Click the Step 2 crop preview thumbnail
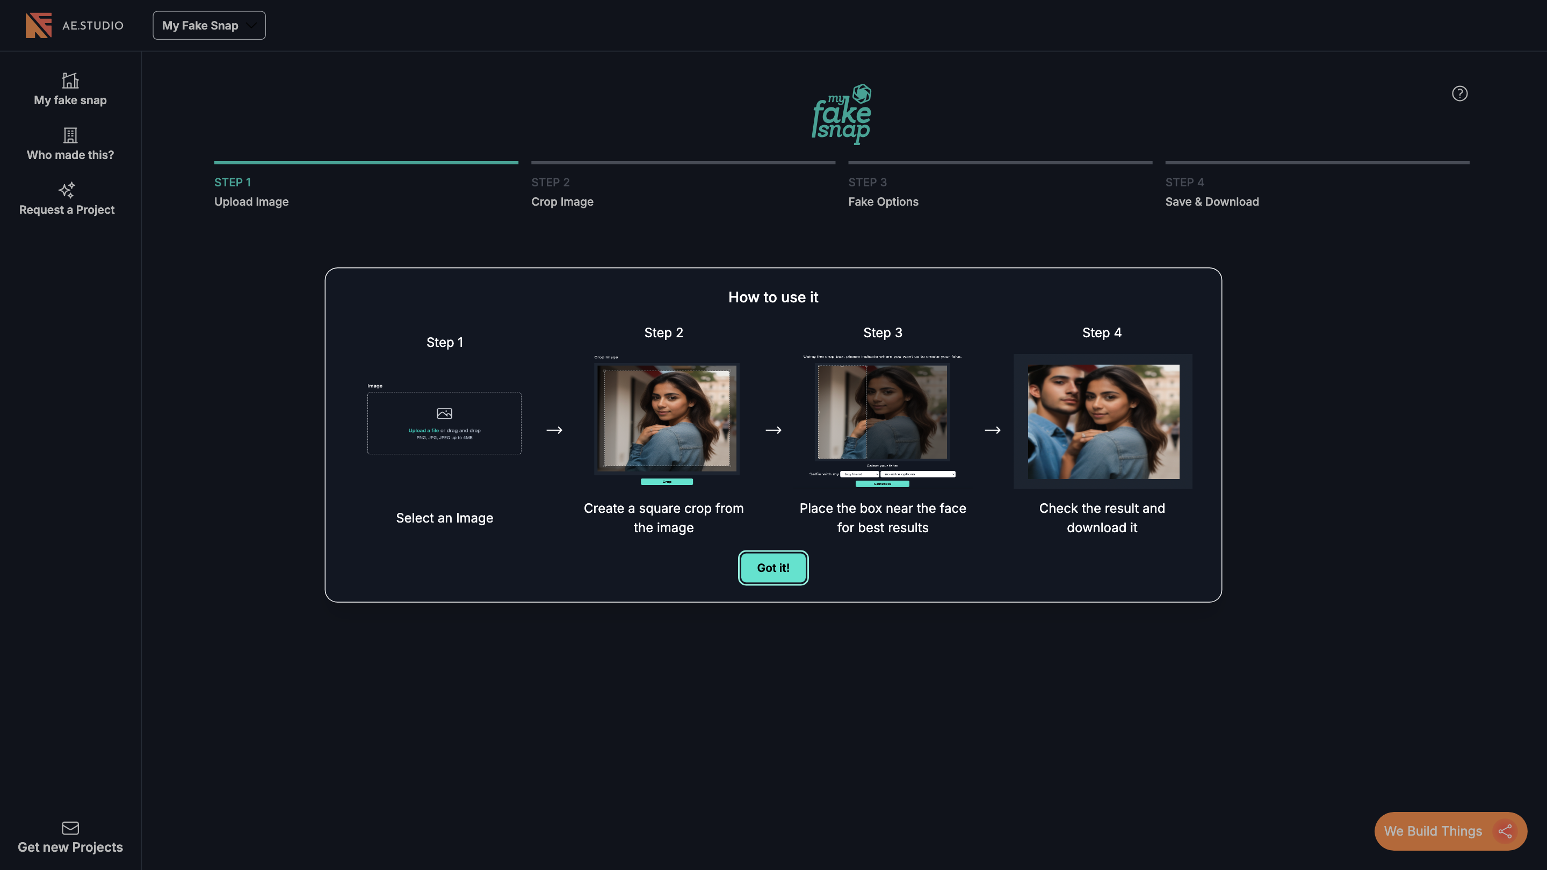The width and height of the screenshot is (1547, 870). point(666,418)
